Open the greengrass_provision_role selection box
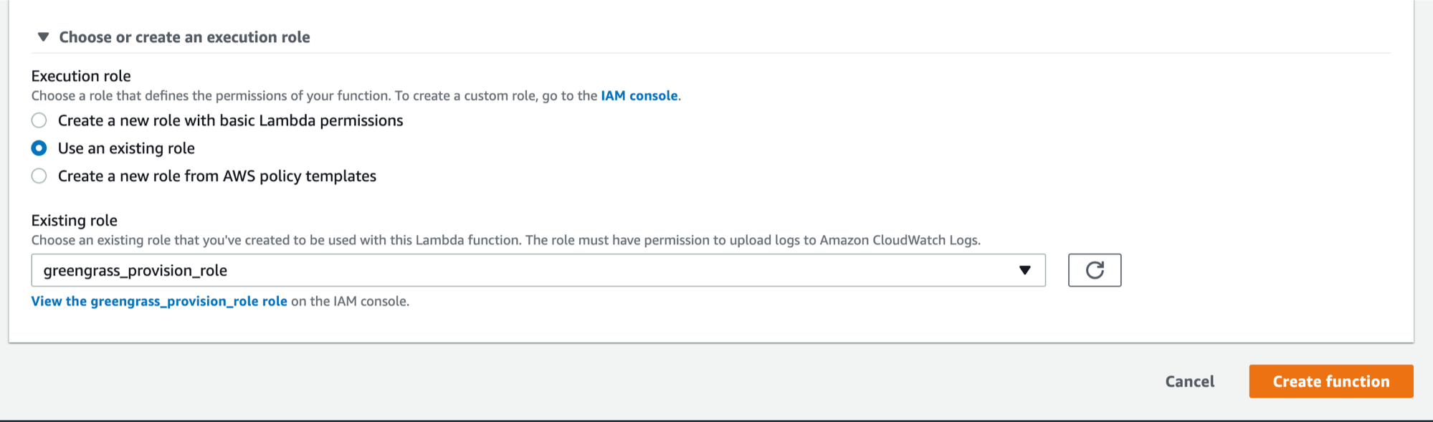The width and height of the screenshot is (1433, 422). 538,270
